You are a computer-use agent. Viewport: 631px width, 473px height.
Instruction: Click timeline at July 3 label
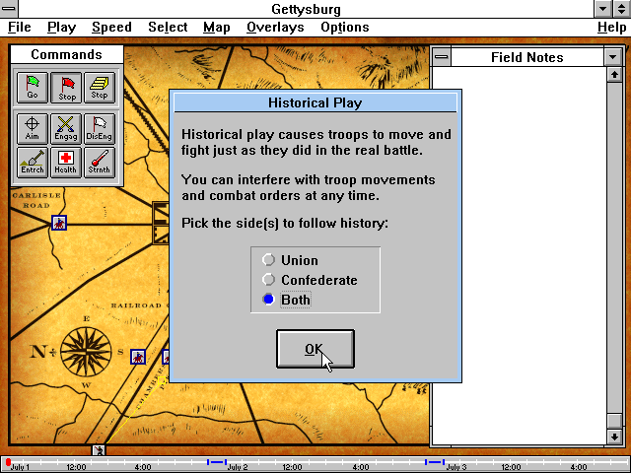click(456, 467)
